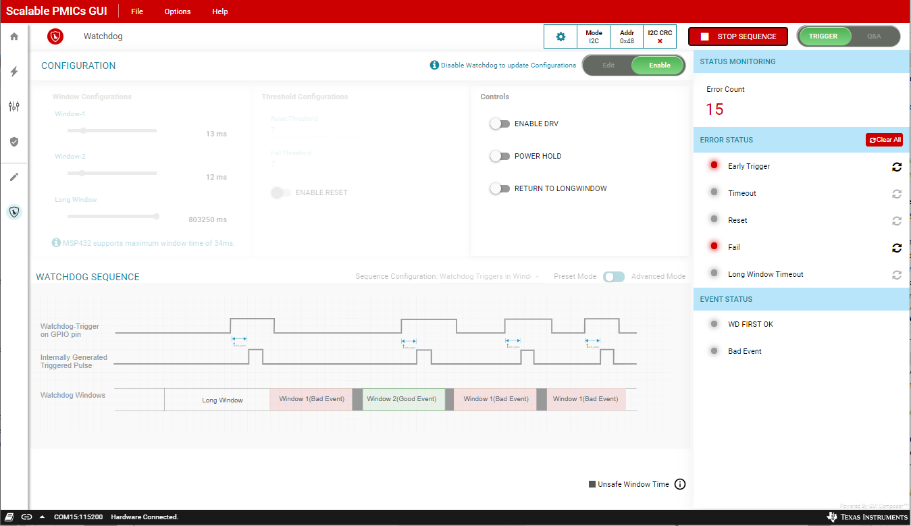Click the info icon beside Unsafe Window Time
911x526 pixels.
tap(680, 484)
